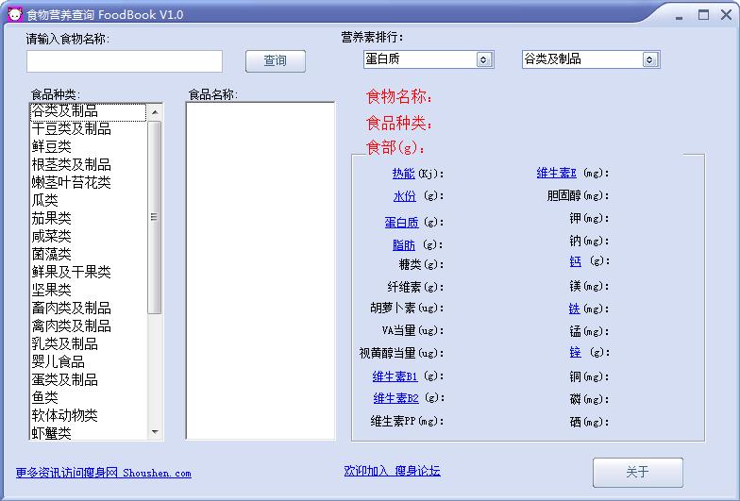
Task: Close the FoodBook window
Action: pos(727,15)
